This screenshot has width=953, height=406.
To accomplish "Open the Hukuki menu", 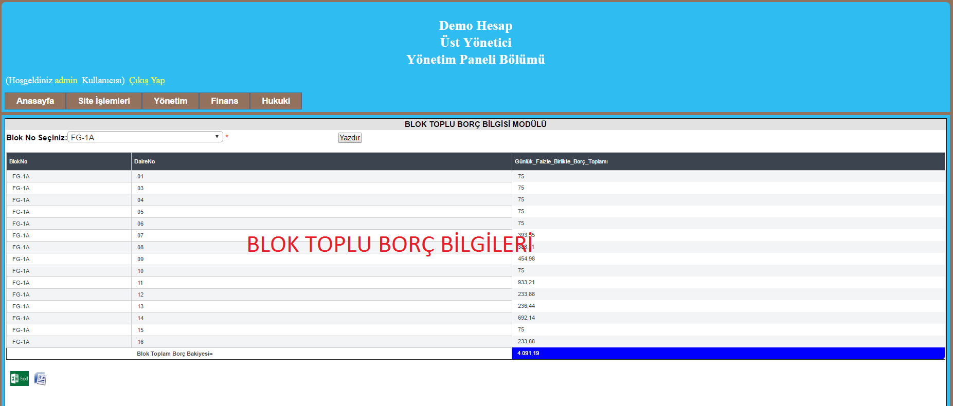I will pyautogui.click(x=276, y=101).
